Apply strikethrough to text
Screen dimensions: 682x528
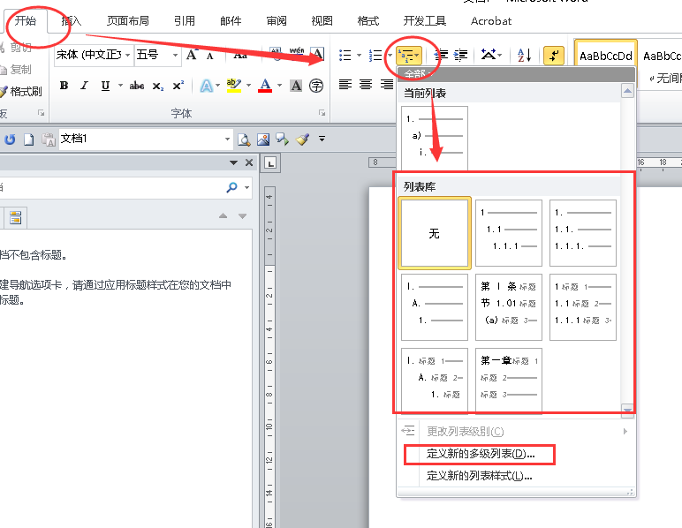click(x=137, y=86)
